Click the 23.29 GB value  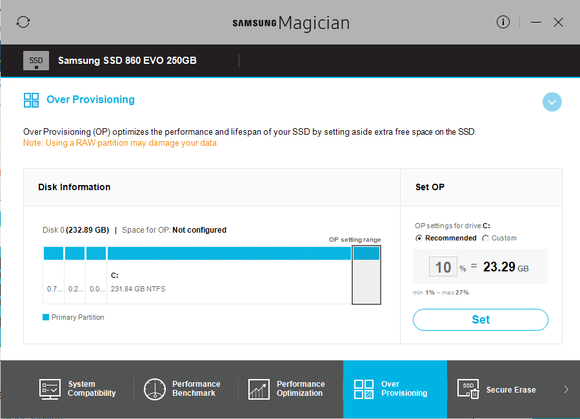[x=506, y=267]
